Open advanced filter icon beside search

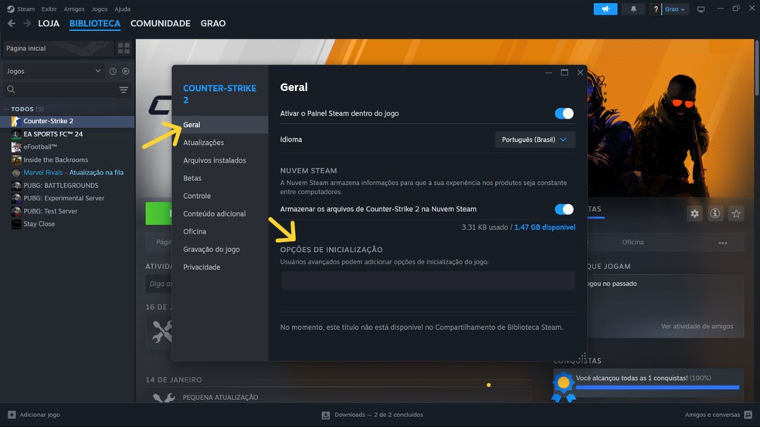124,90
